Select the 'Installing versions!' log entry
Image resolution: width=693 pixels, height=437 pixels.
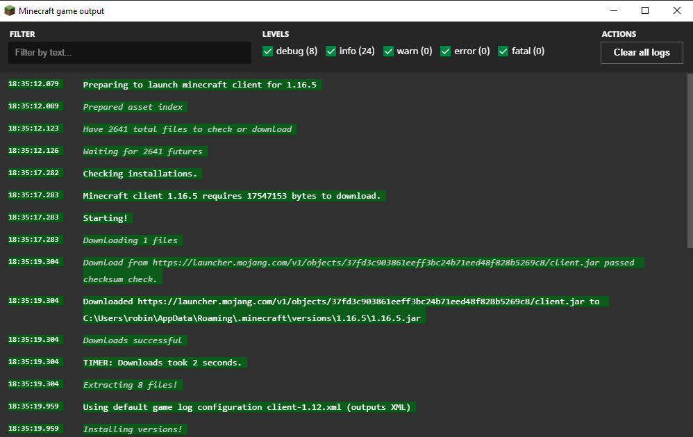[x=135, y=429]
